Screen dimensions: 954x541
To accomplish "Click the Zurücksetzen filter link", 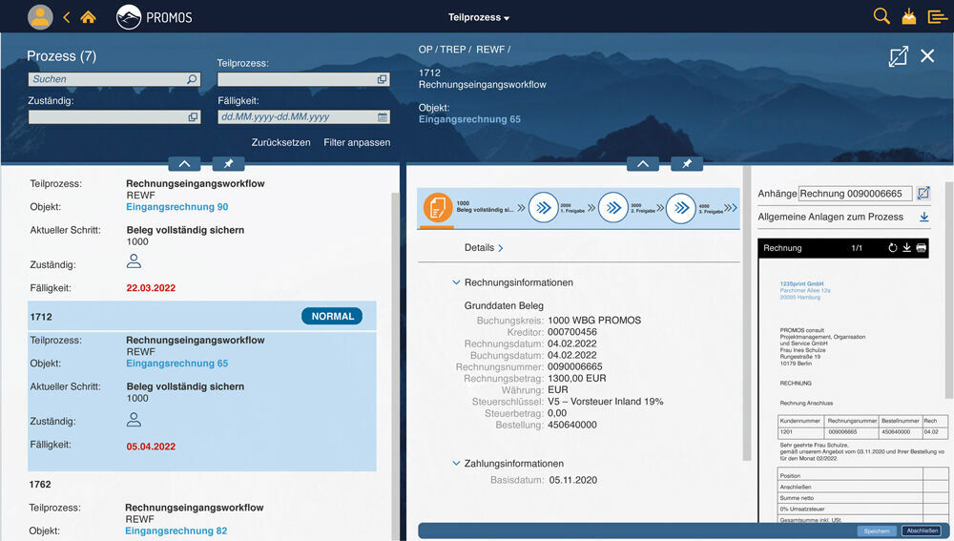I will pos(280,142).
